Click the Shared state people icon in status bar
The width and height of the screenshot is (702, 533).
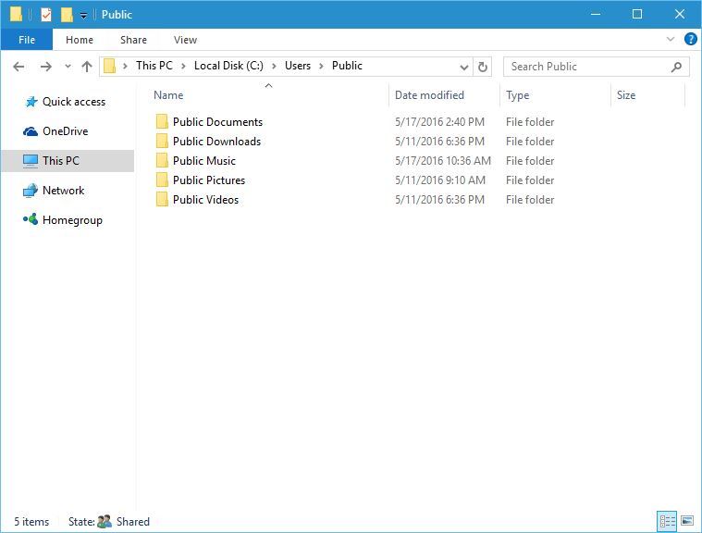105,521
